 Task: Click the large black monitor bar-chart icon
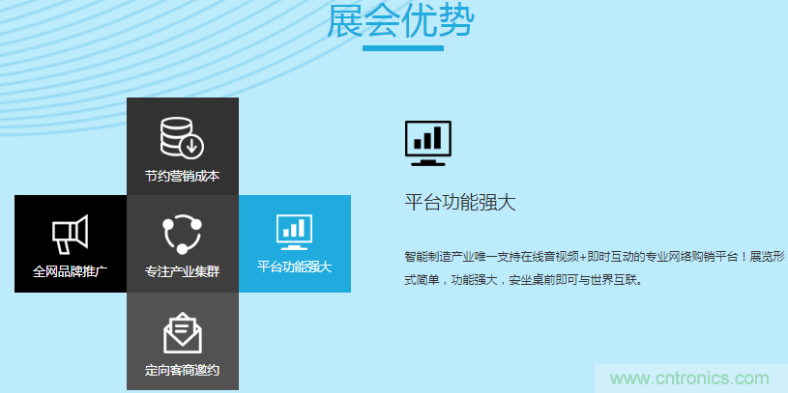click(x=427, y=141)
